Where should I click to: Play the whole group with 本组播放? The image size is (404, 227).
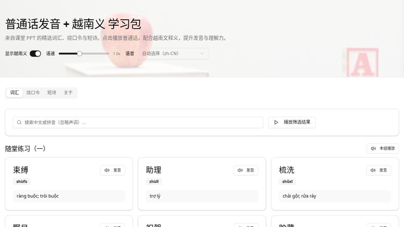pyautogui.click(x=383, y=148)
